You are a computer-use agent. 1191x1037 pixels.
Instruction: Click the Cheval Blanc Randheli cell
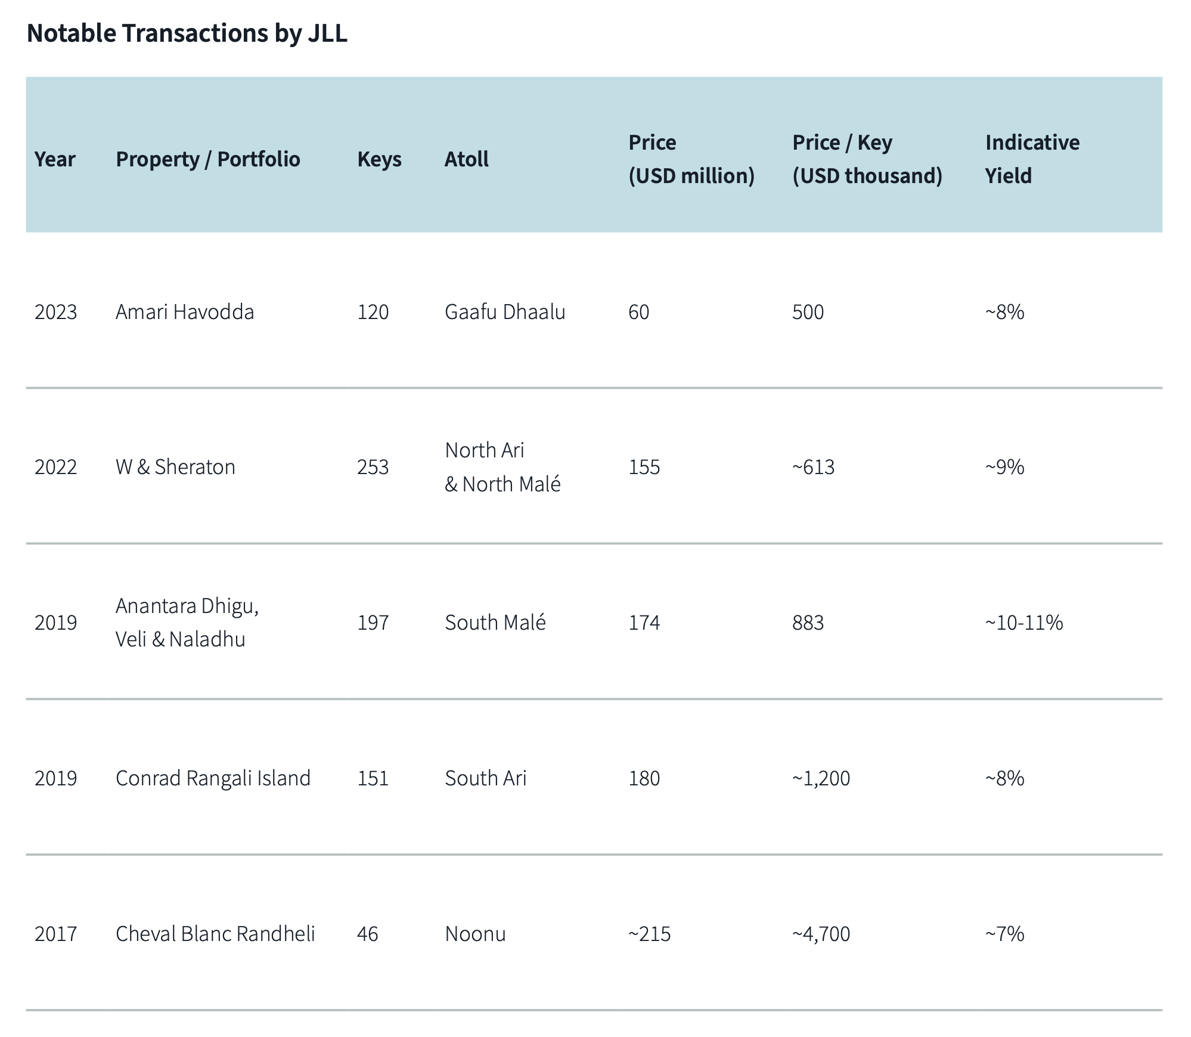point(215,934)
